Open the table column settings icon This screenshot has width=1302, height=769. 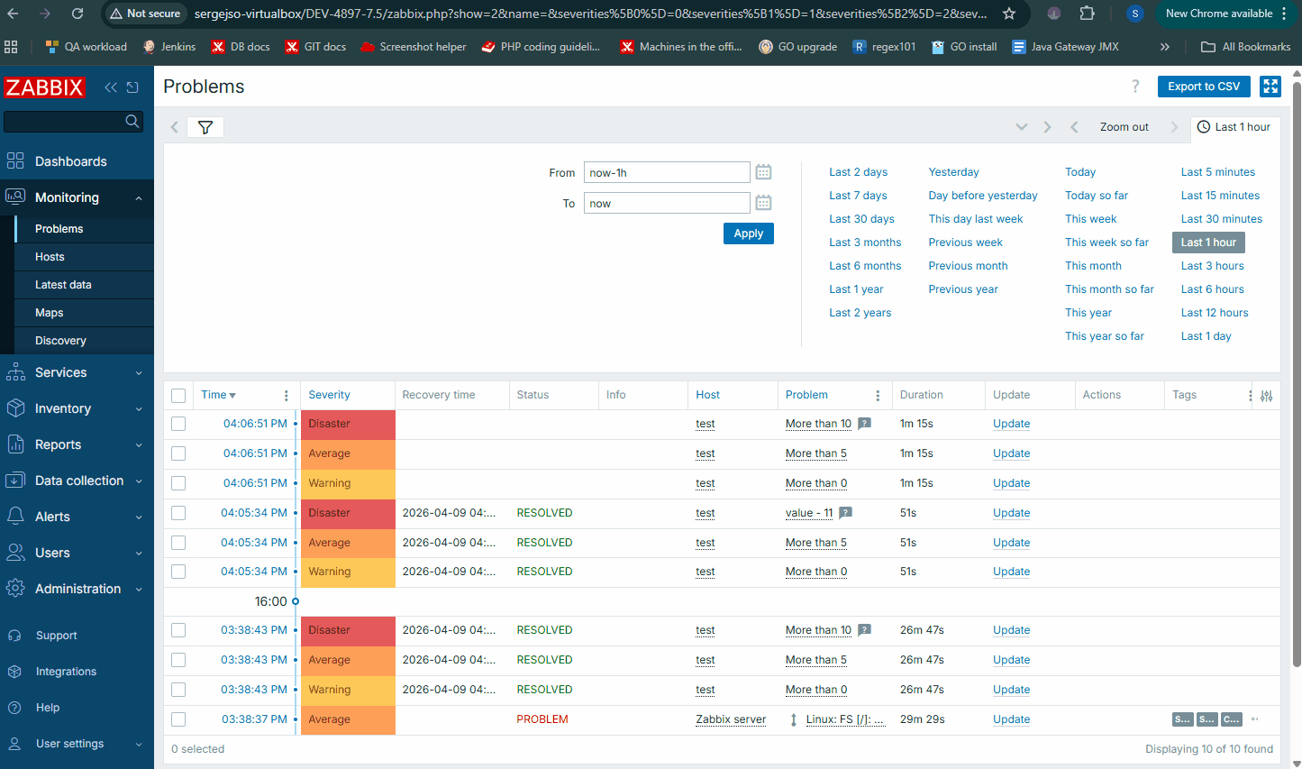pyautogui.click(x=1266, y=396)
